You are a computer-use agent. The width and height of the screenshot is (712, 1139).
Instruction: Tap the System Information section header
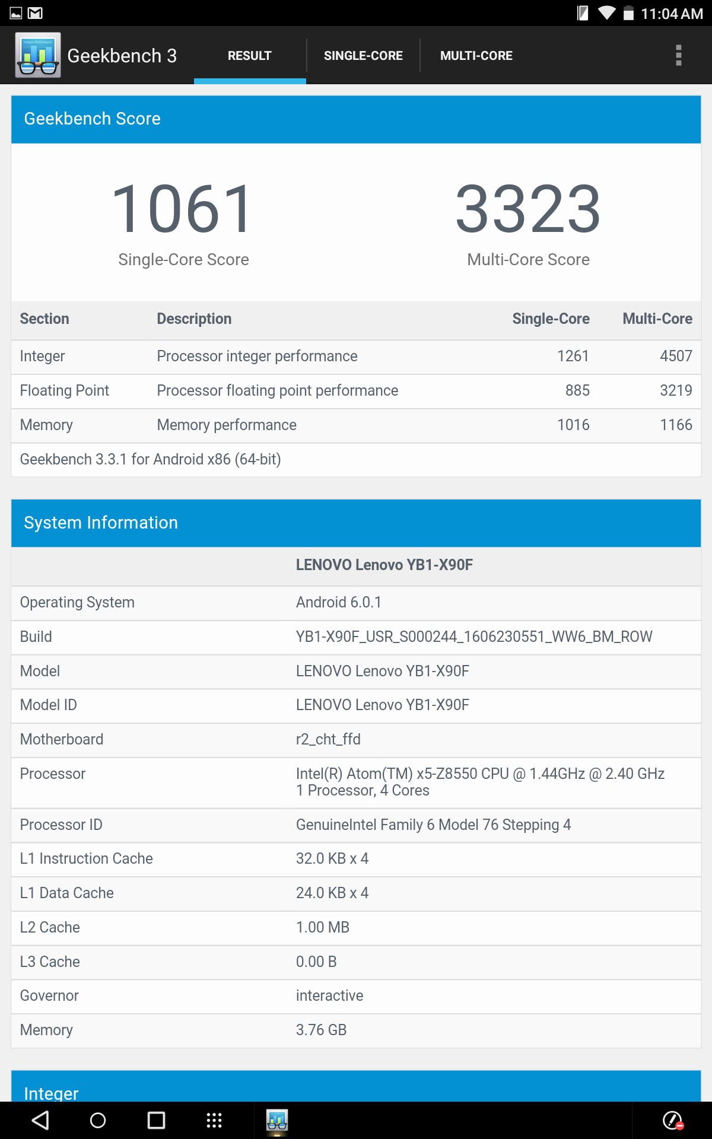356,523
